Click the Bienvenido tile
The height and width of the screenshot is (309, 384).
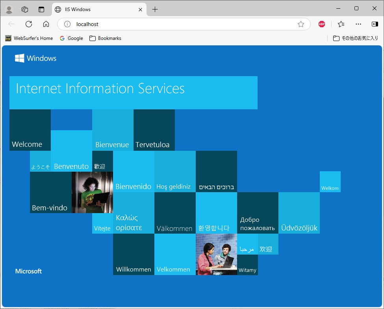point(134,171)
